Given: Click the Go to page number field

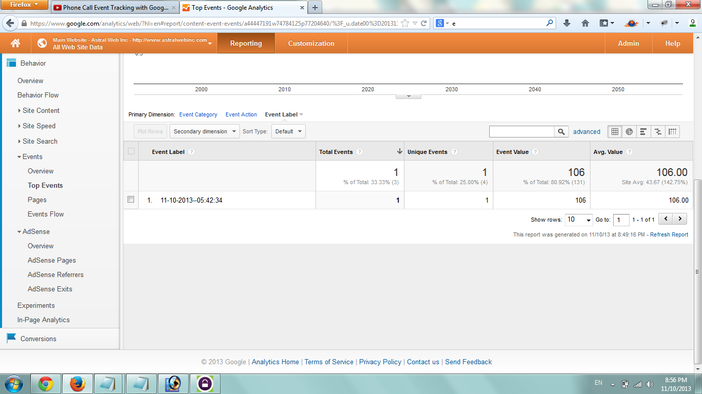Looking at the screenshot, I should (621, 220).
